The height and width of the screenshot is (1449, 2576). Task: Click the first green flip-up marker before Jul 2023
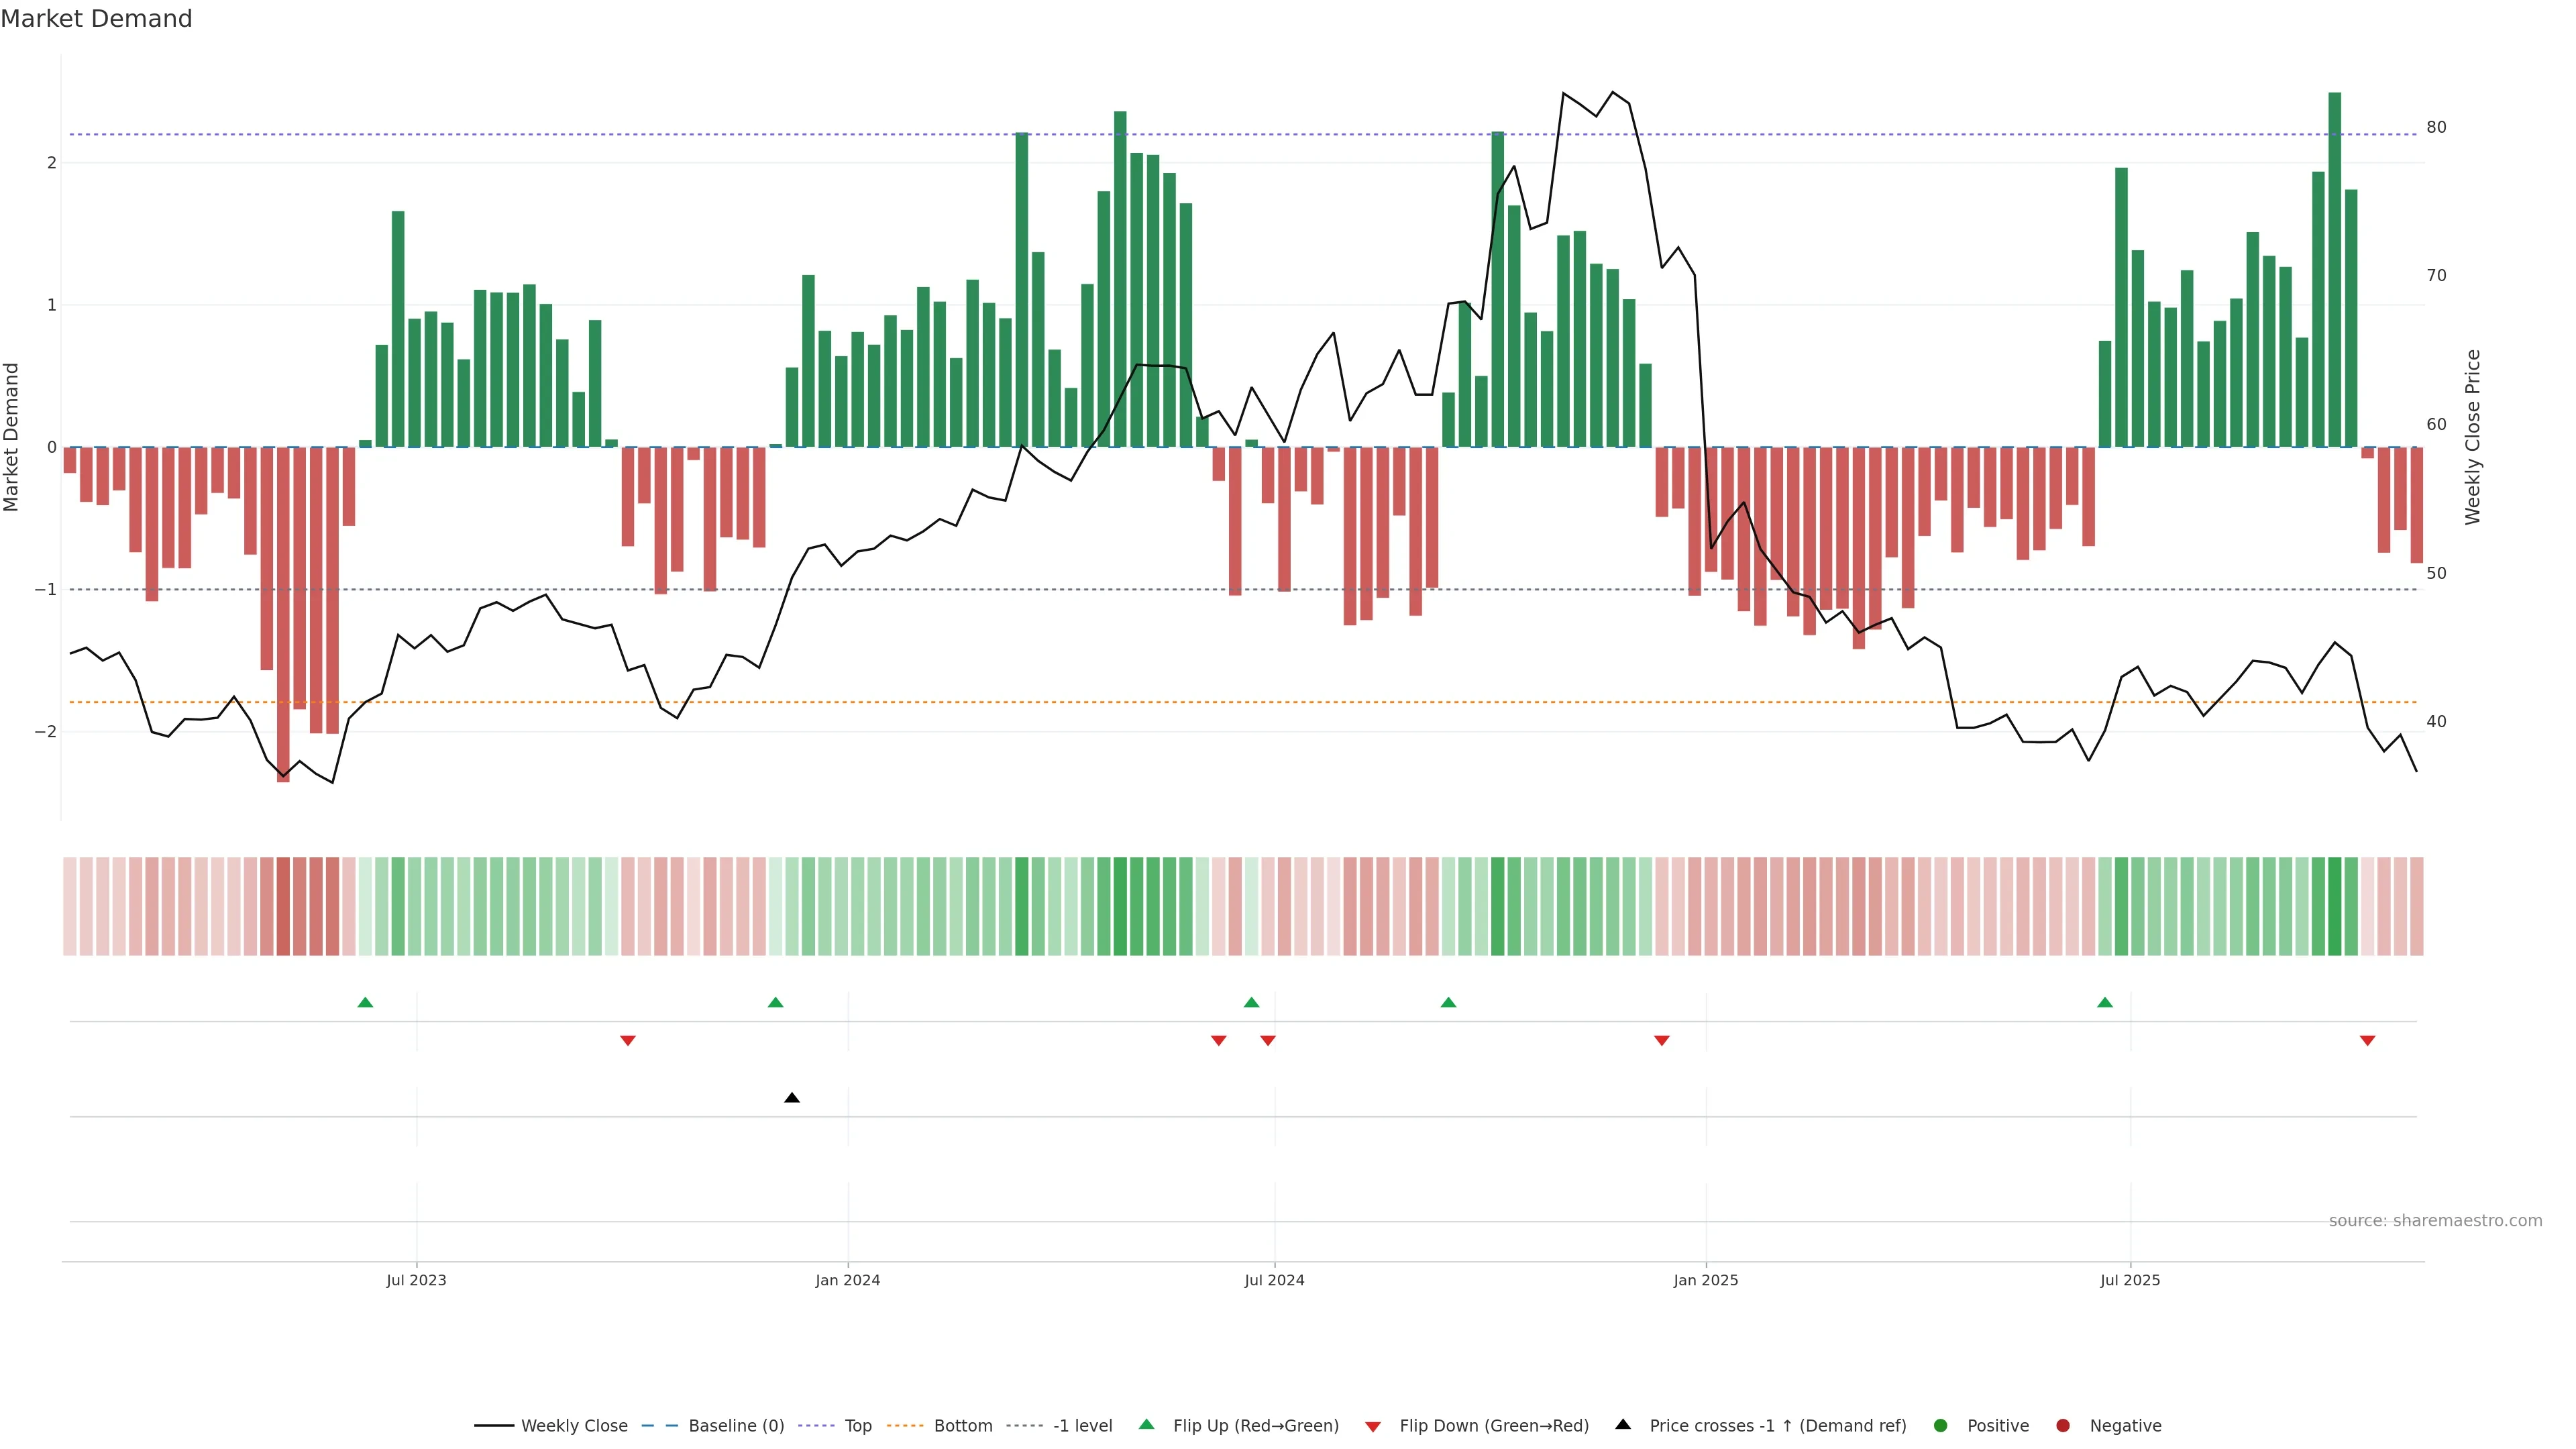[365, 1002]
